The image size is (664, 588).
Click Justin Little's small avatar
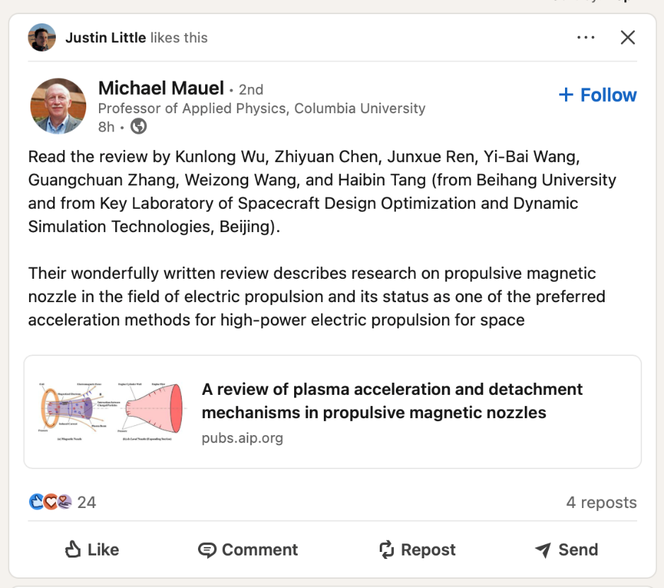click(x=42, y=38)
